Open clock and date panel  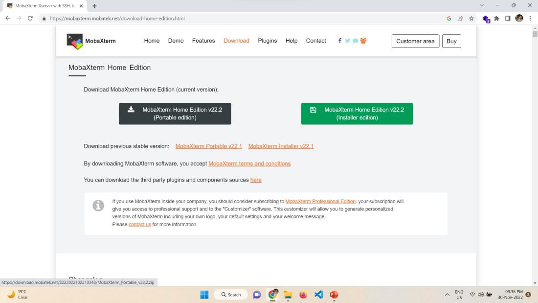510,295
